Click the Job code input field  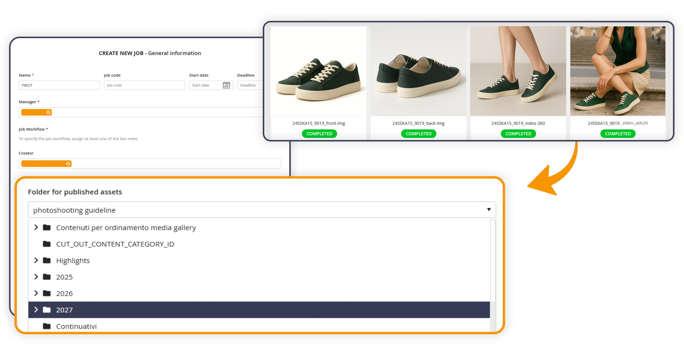(x=144, y=85)
